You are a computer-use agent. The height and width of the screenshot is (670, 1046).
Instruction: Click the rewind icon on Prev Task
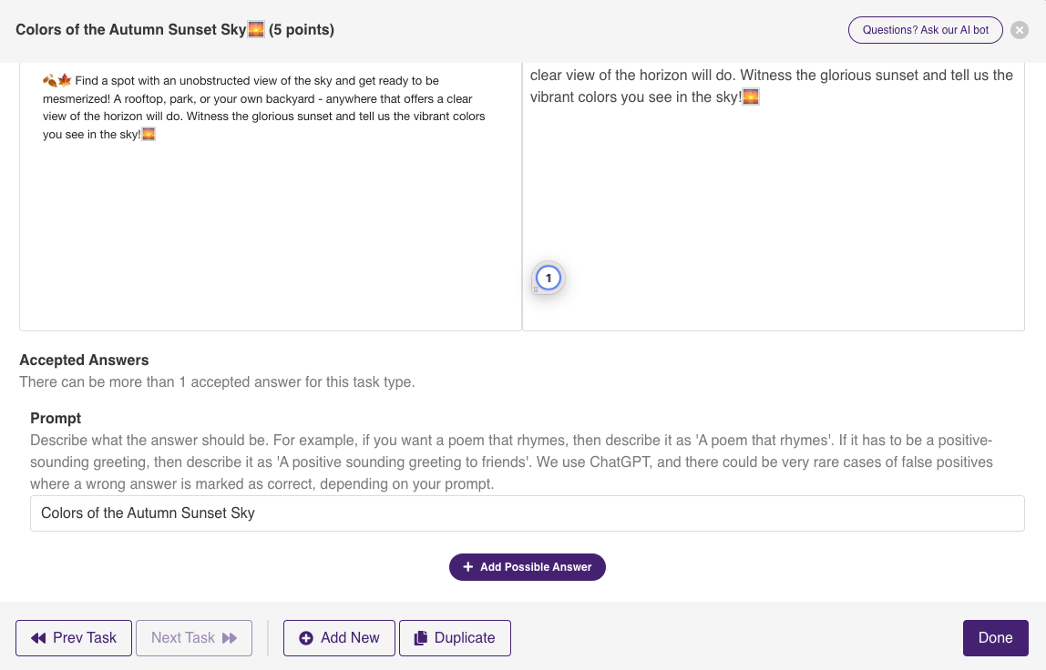pyautogui.click(x=38, y=638)
